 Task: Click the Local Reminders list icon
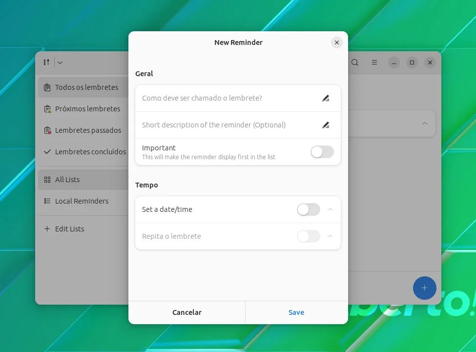point(47,201)
